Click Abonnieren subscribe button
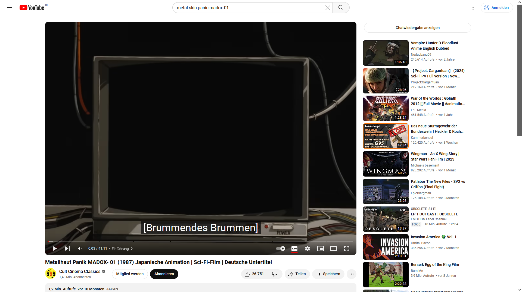This screenshot has width=522, height=292. click(x=164, y=274)
